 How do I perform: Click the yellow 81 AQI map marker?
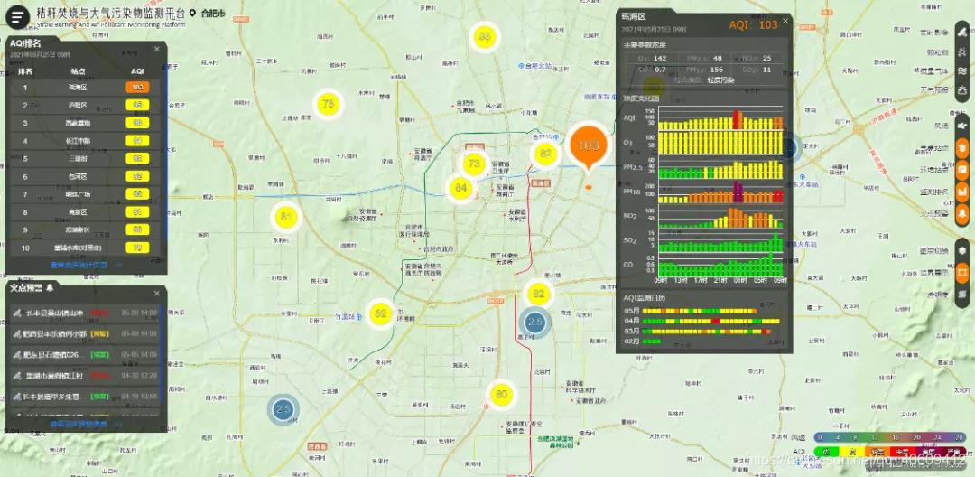[x=285, y=217]
